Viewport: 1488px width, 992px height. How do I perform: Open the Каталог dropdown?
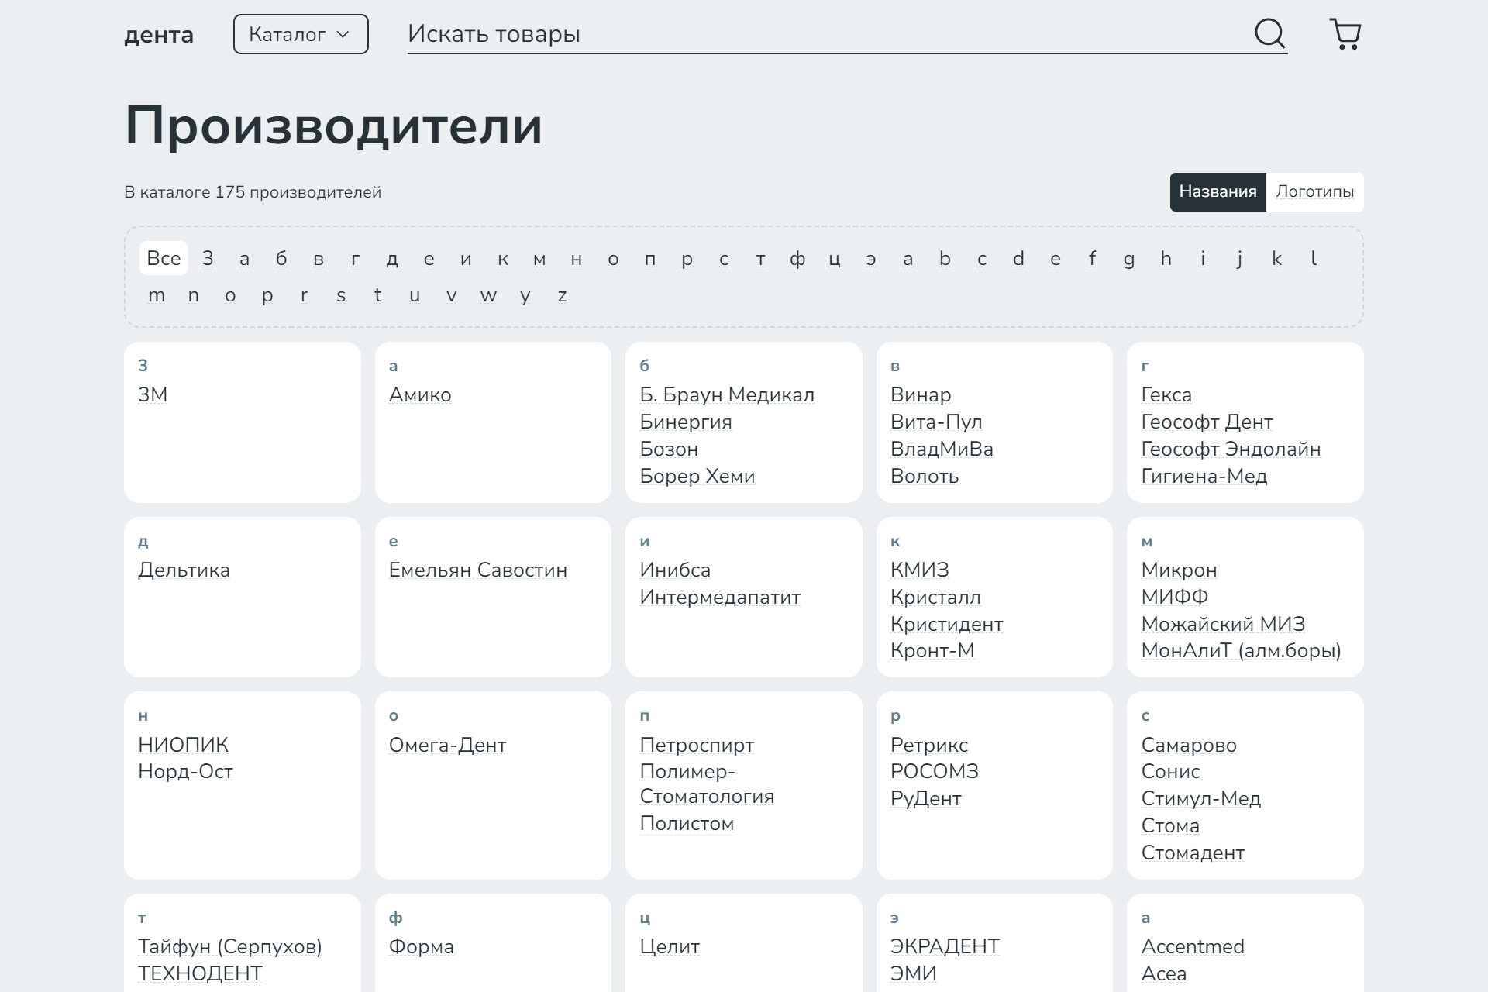click(x=301, y=34)
